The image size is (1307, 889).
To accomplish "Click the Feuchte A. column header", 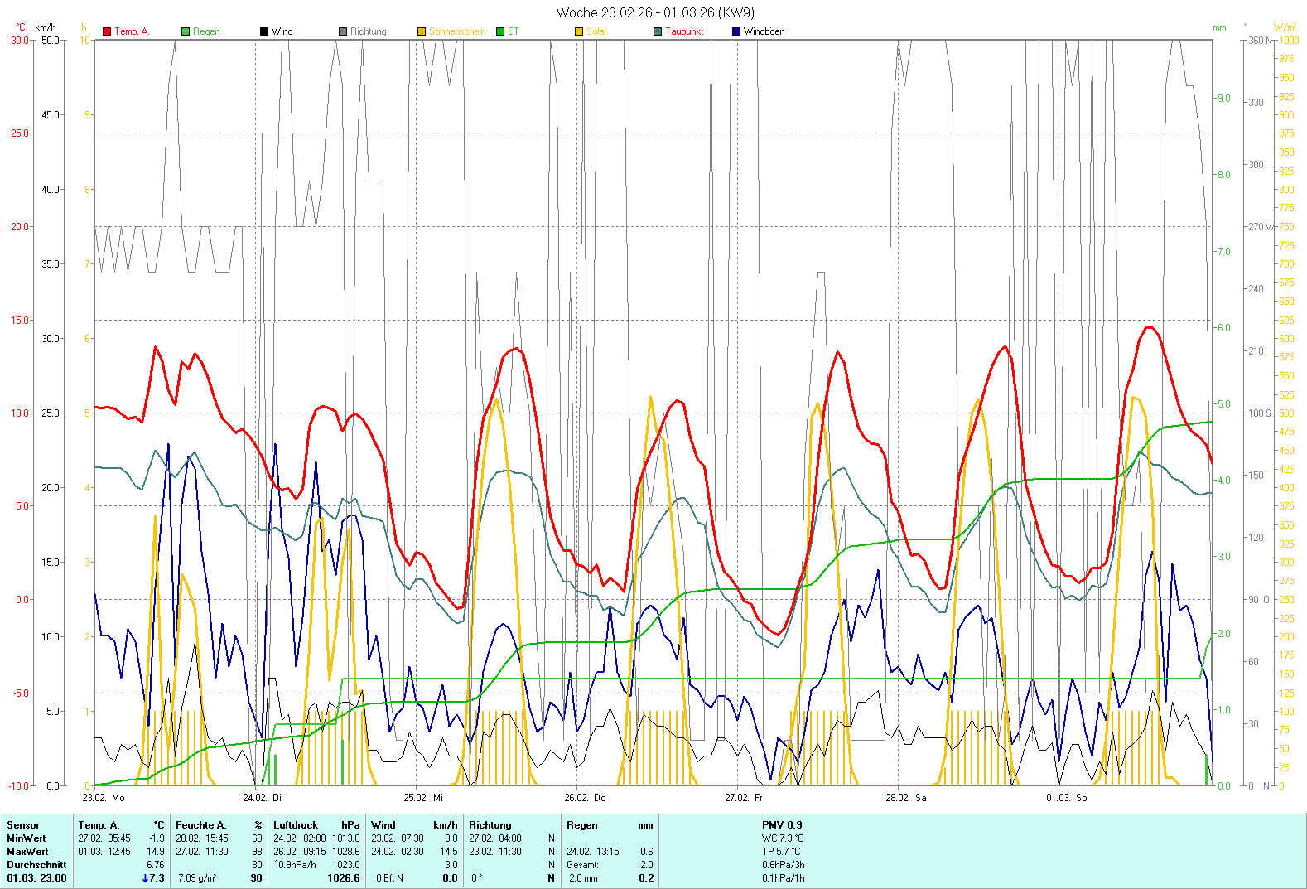I will (x=200, y=825).
